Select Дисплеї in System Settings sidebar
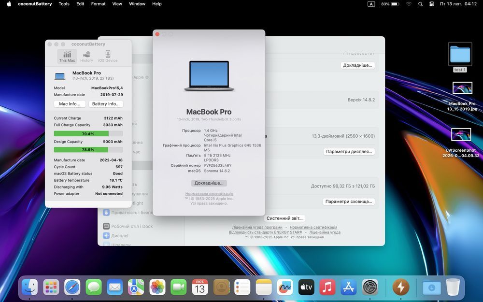The image size is (483, 302). coord(115,235)
